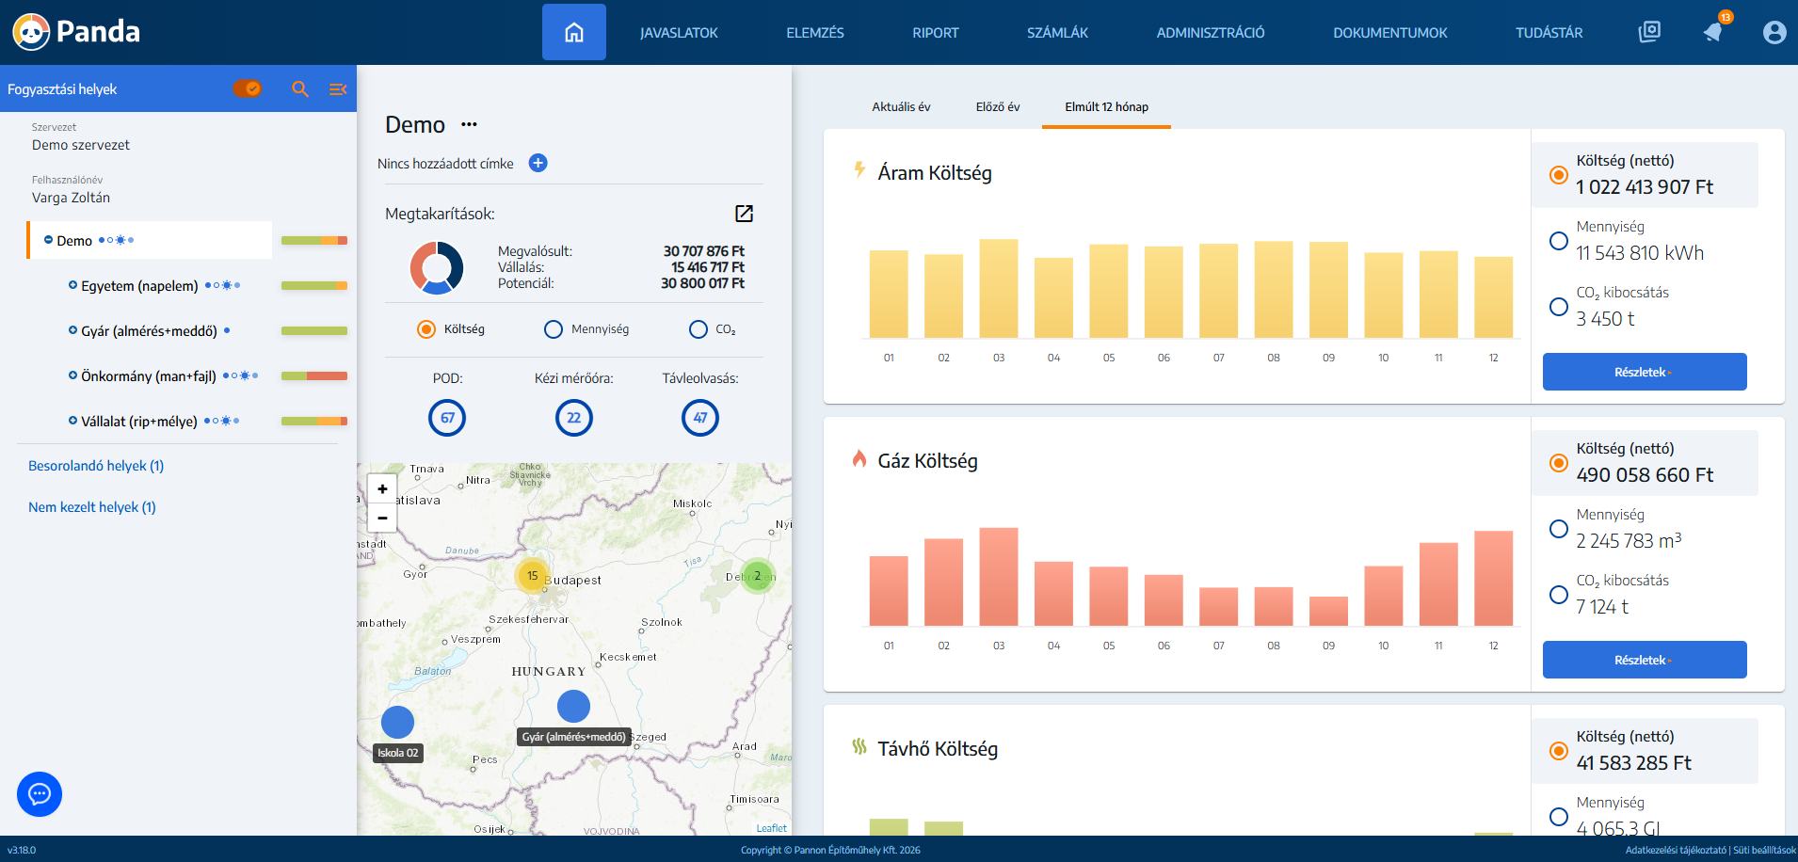The image size is (1798, 862).
Task: Open the three-dot menu next to Demo title
Action: [469, 124]
